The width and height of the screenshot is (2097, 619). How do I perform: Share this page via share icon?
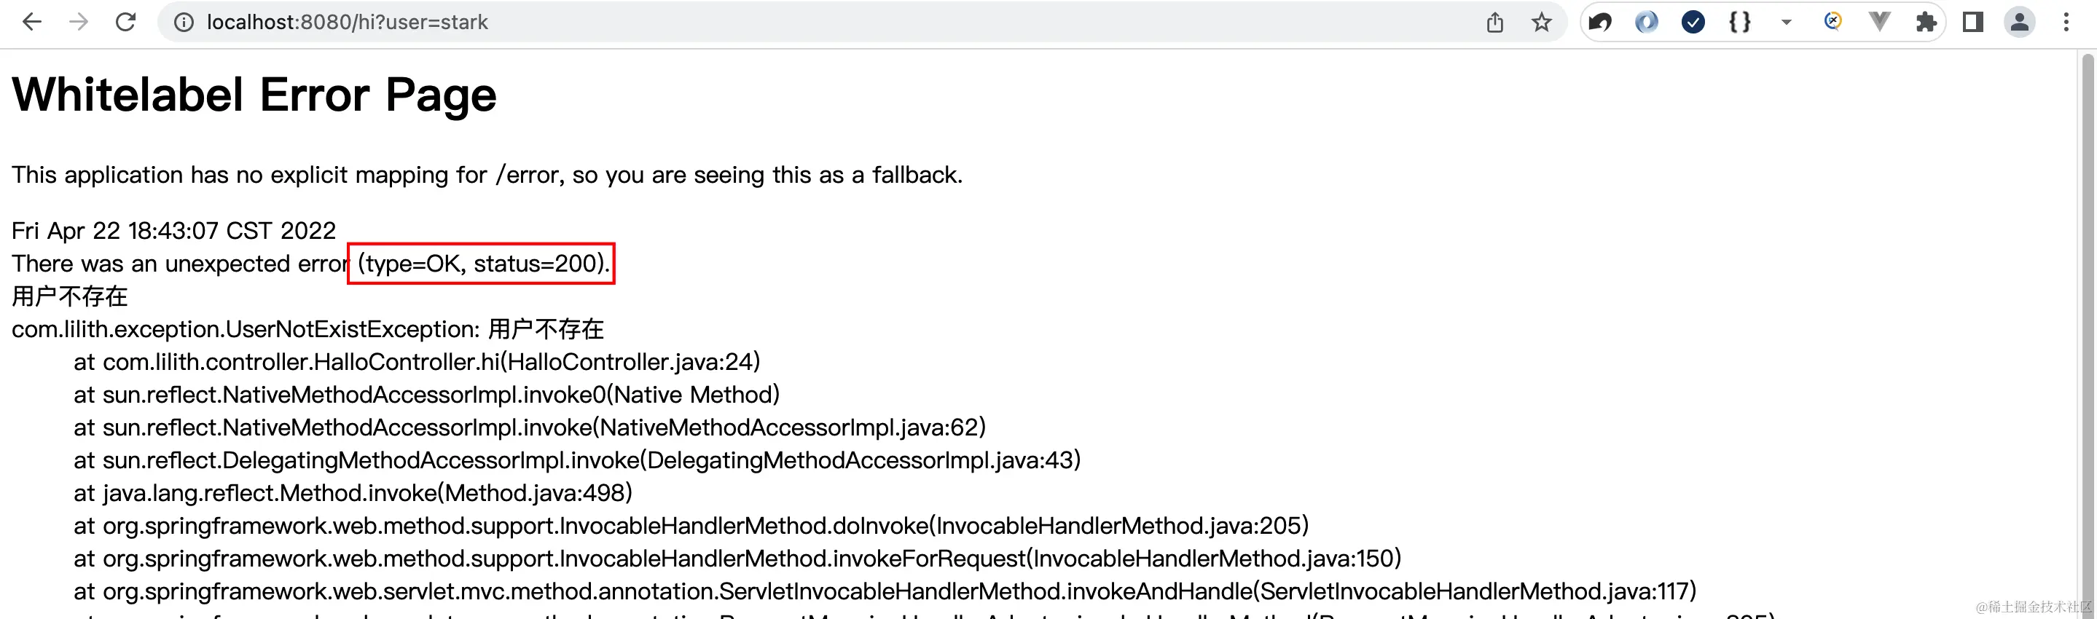[1494, 22]
